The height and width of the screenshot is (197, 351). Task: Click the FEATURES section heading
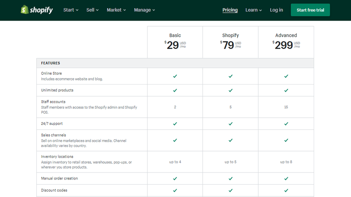pos(50,63)
